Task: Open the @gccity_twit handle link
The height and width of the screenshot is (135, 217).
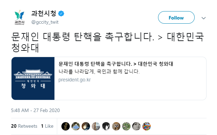Action: [45, 22]
